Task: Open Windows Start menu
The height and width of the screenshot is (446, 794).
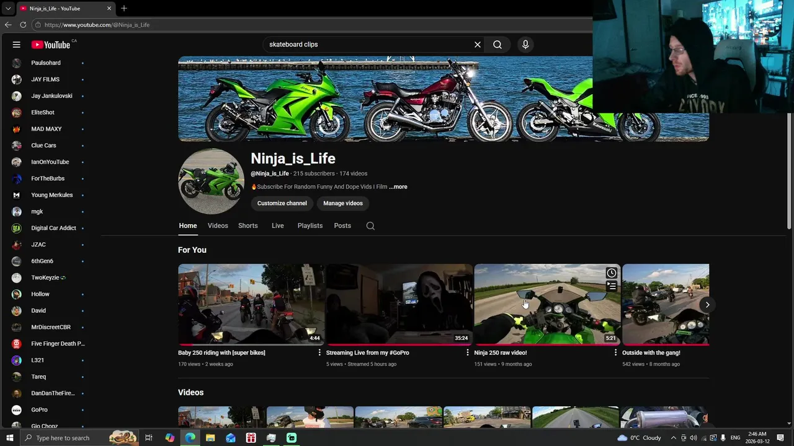Action: pyautogui.click(x=9, y=438)
